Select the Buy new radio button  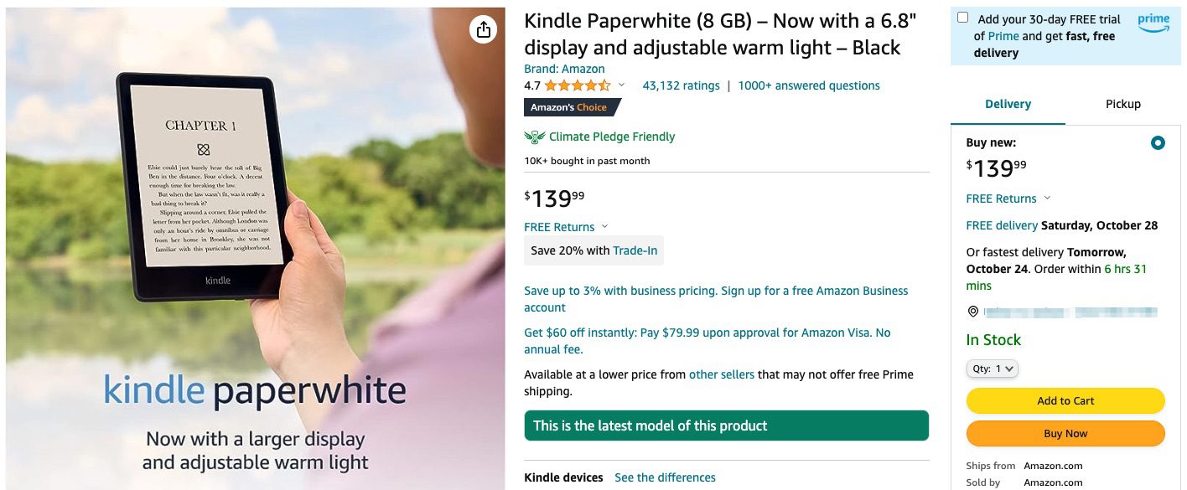(x=1158, y=142)
